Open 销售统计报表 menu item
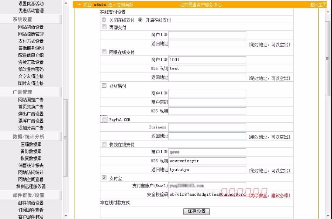 31,165
